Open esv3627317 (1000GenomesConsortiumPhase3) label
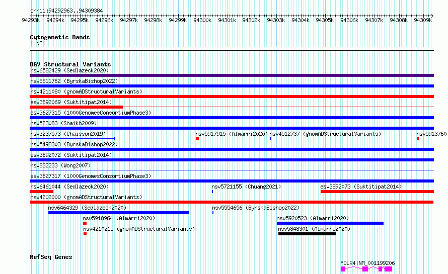Image resolution: width=448 pixels, height=274 pixels. tap(91, 176)
